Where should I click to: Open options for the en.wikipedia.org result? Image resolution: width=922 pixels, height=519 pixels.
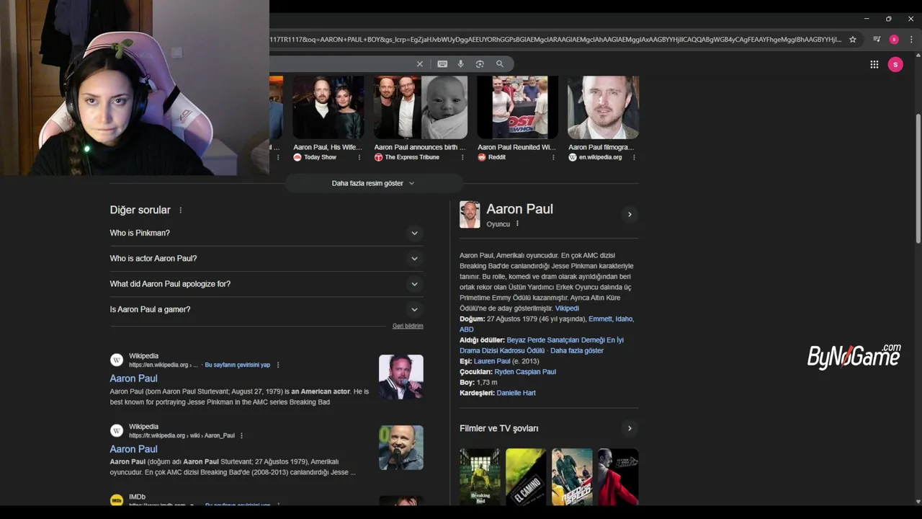(x=278, y=365)
